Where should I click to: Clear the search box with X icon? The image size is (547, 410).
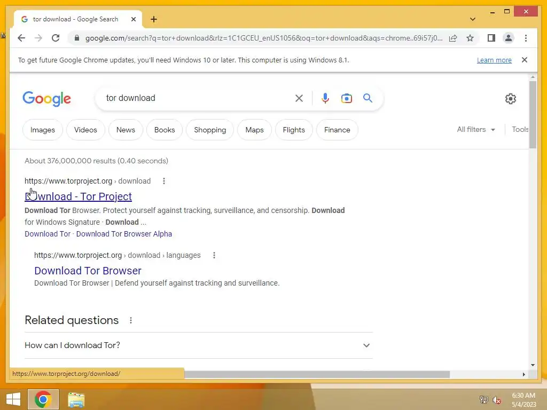click(x=299, y=98)
